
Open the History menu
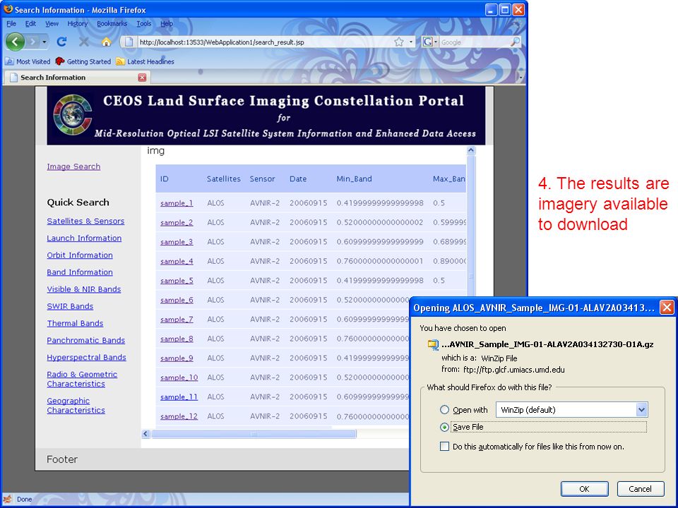[x=78, y=24]
